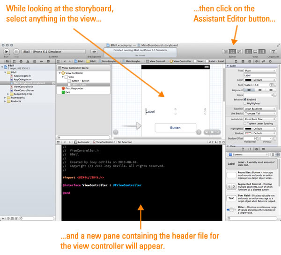The image size is (281, 255).
Task: Show the Version editor
Action: point(239,52)
